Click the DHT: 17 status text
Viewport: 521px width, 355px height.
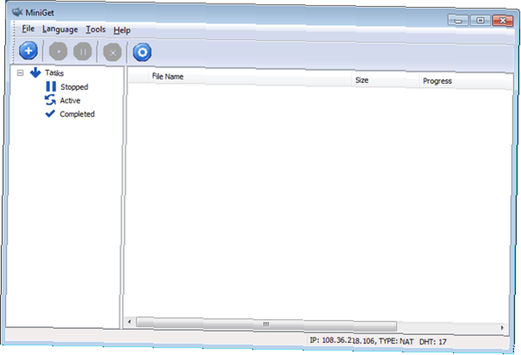pyautogui.click(x=433, y=341)
